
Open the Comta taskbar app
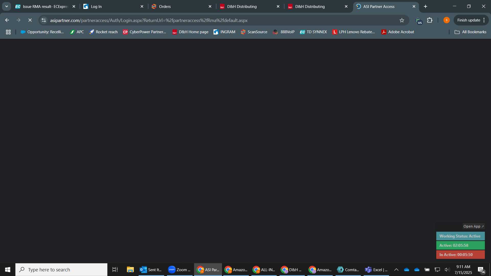[348, 270]
